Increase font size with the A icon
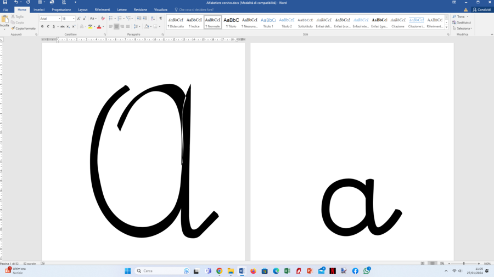Image resolution: width=494 pixels, height=277 pixels. pos(78,19)
